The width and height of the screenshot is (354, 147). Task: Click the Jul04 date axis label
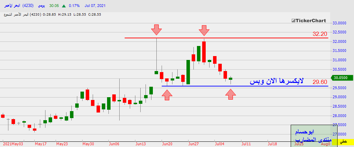point(220,144)
